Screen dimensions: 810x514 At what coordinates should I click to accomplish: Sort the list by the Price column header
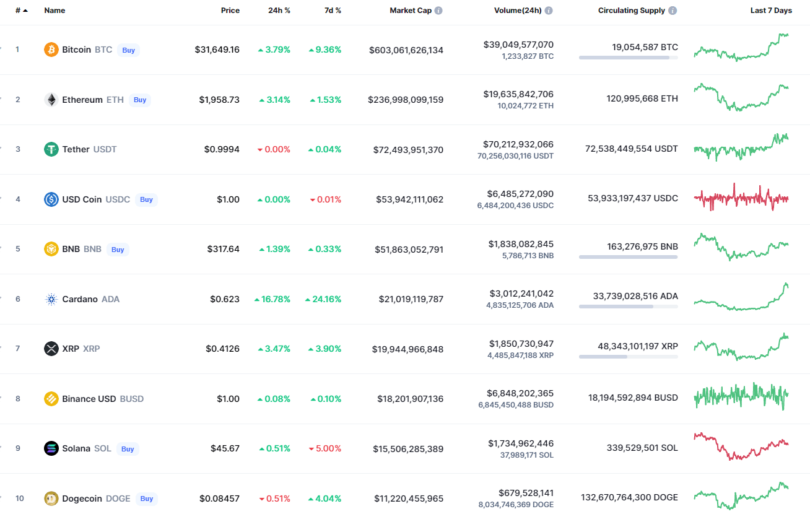230,11
